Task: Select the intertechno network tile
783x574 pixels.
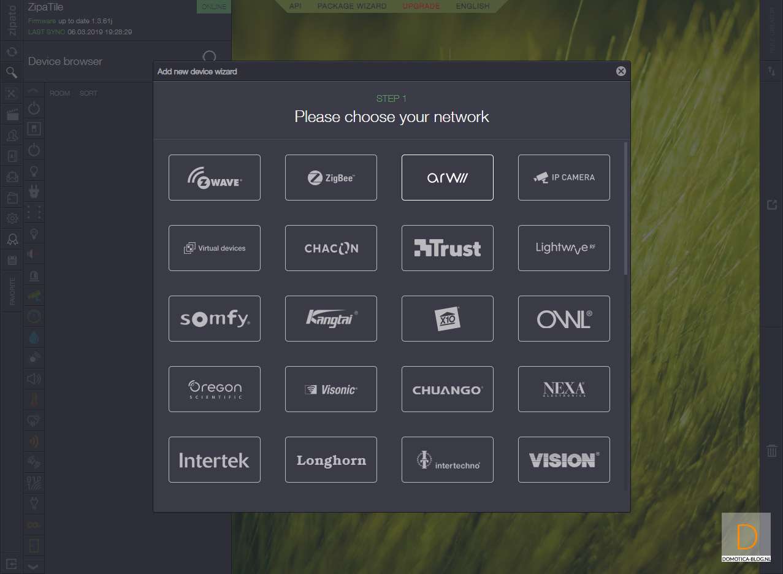Action: coord(448,459)
